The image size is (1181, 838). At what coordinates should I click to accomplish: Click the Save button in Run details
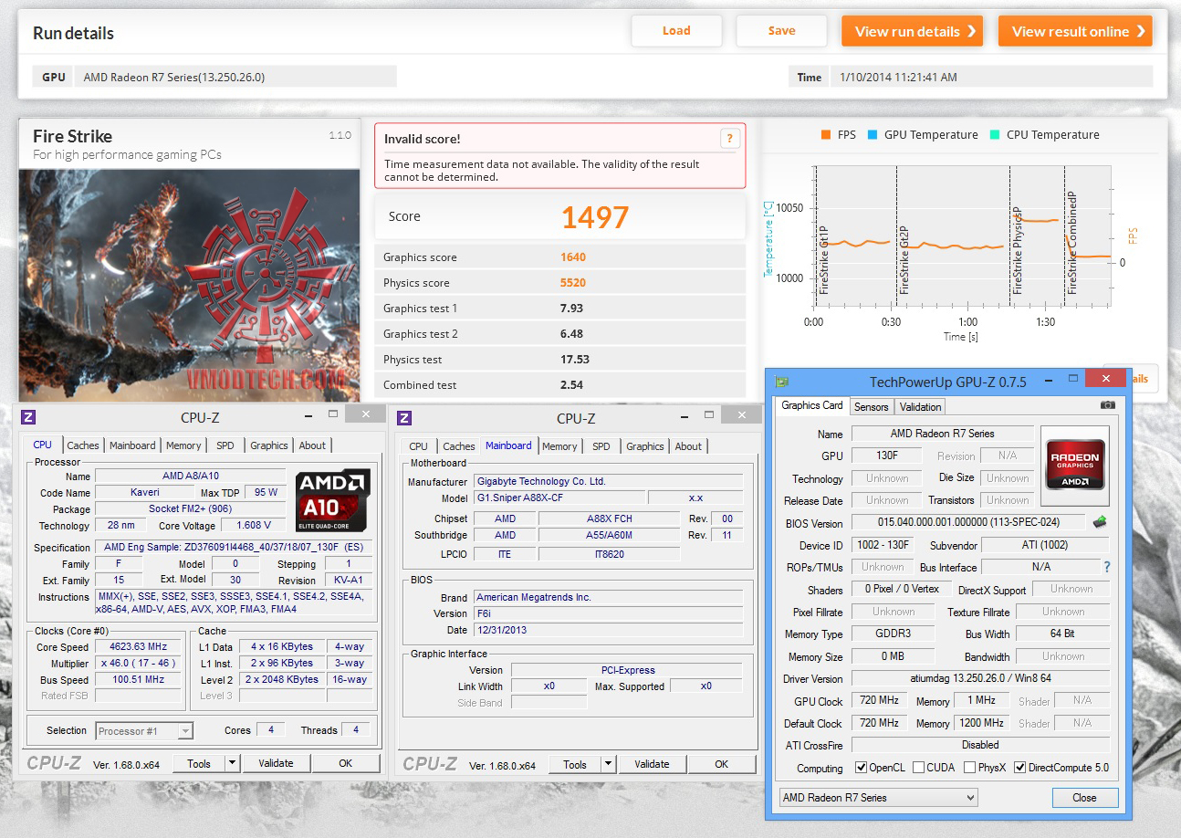pyautogui.click(x=781, y=31)
